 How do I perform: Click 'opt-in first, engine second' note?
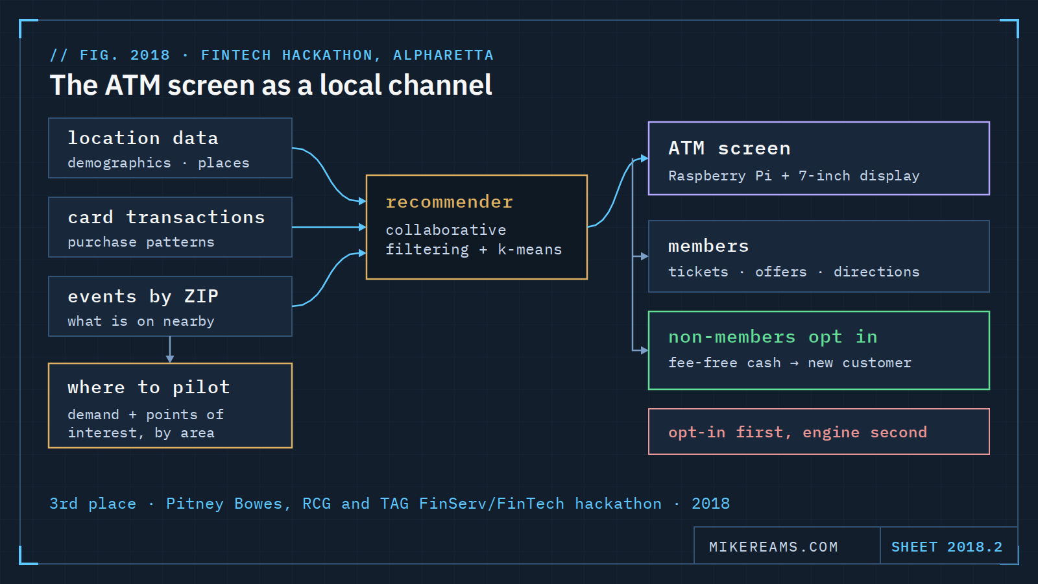click(797, 432)
